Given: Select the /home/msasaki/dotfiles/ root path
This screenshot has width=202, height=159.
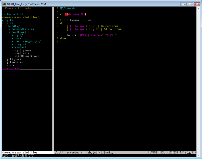Looking at the screenshot, I should coord(21,17).
